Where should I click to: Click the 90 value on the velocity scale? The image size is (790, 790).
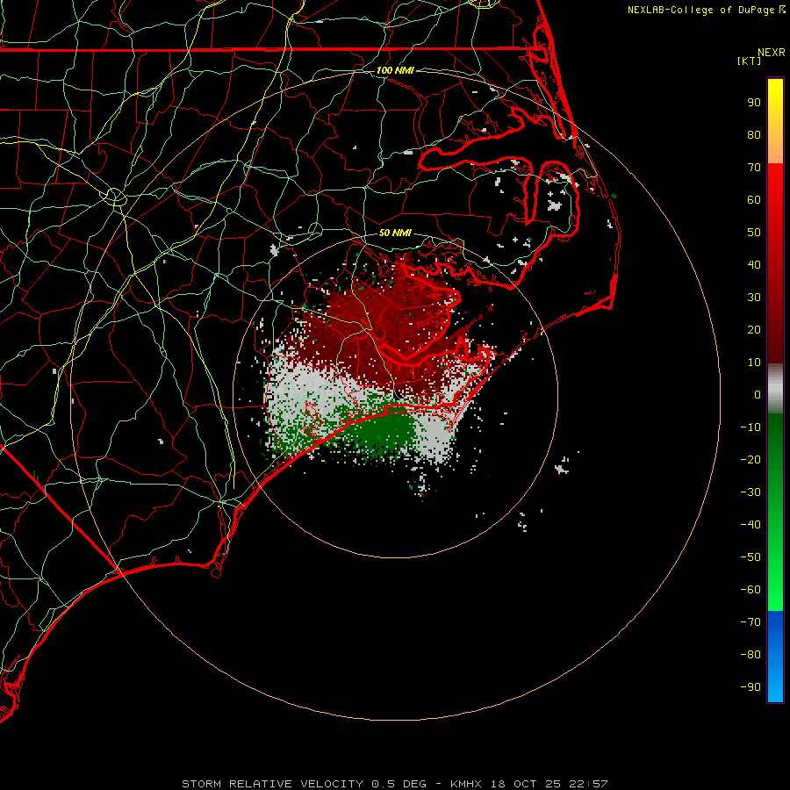754,103
